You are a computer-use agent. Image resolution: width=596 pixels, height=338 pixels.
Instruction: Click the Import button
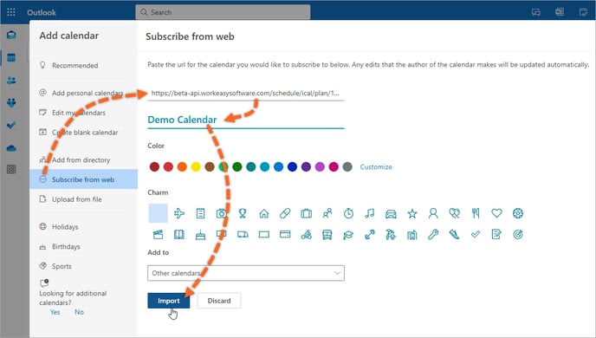[x=168, y=301]
